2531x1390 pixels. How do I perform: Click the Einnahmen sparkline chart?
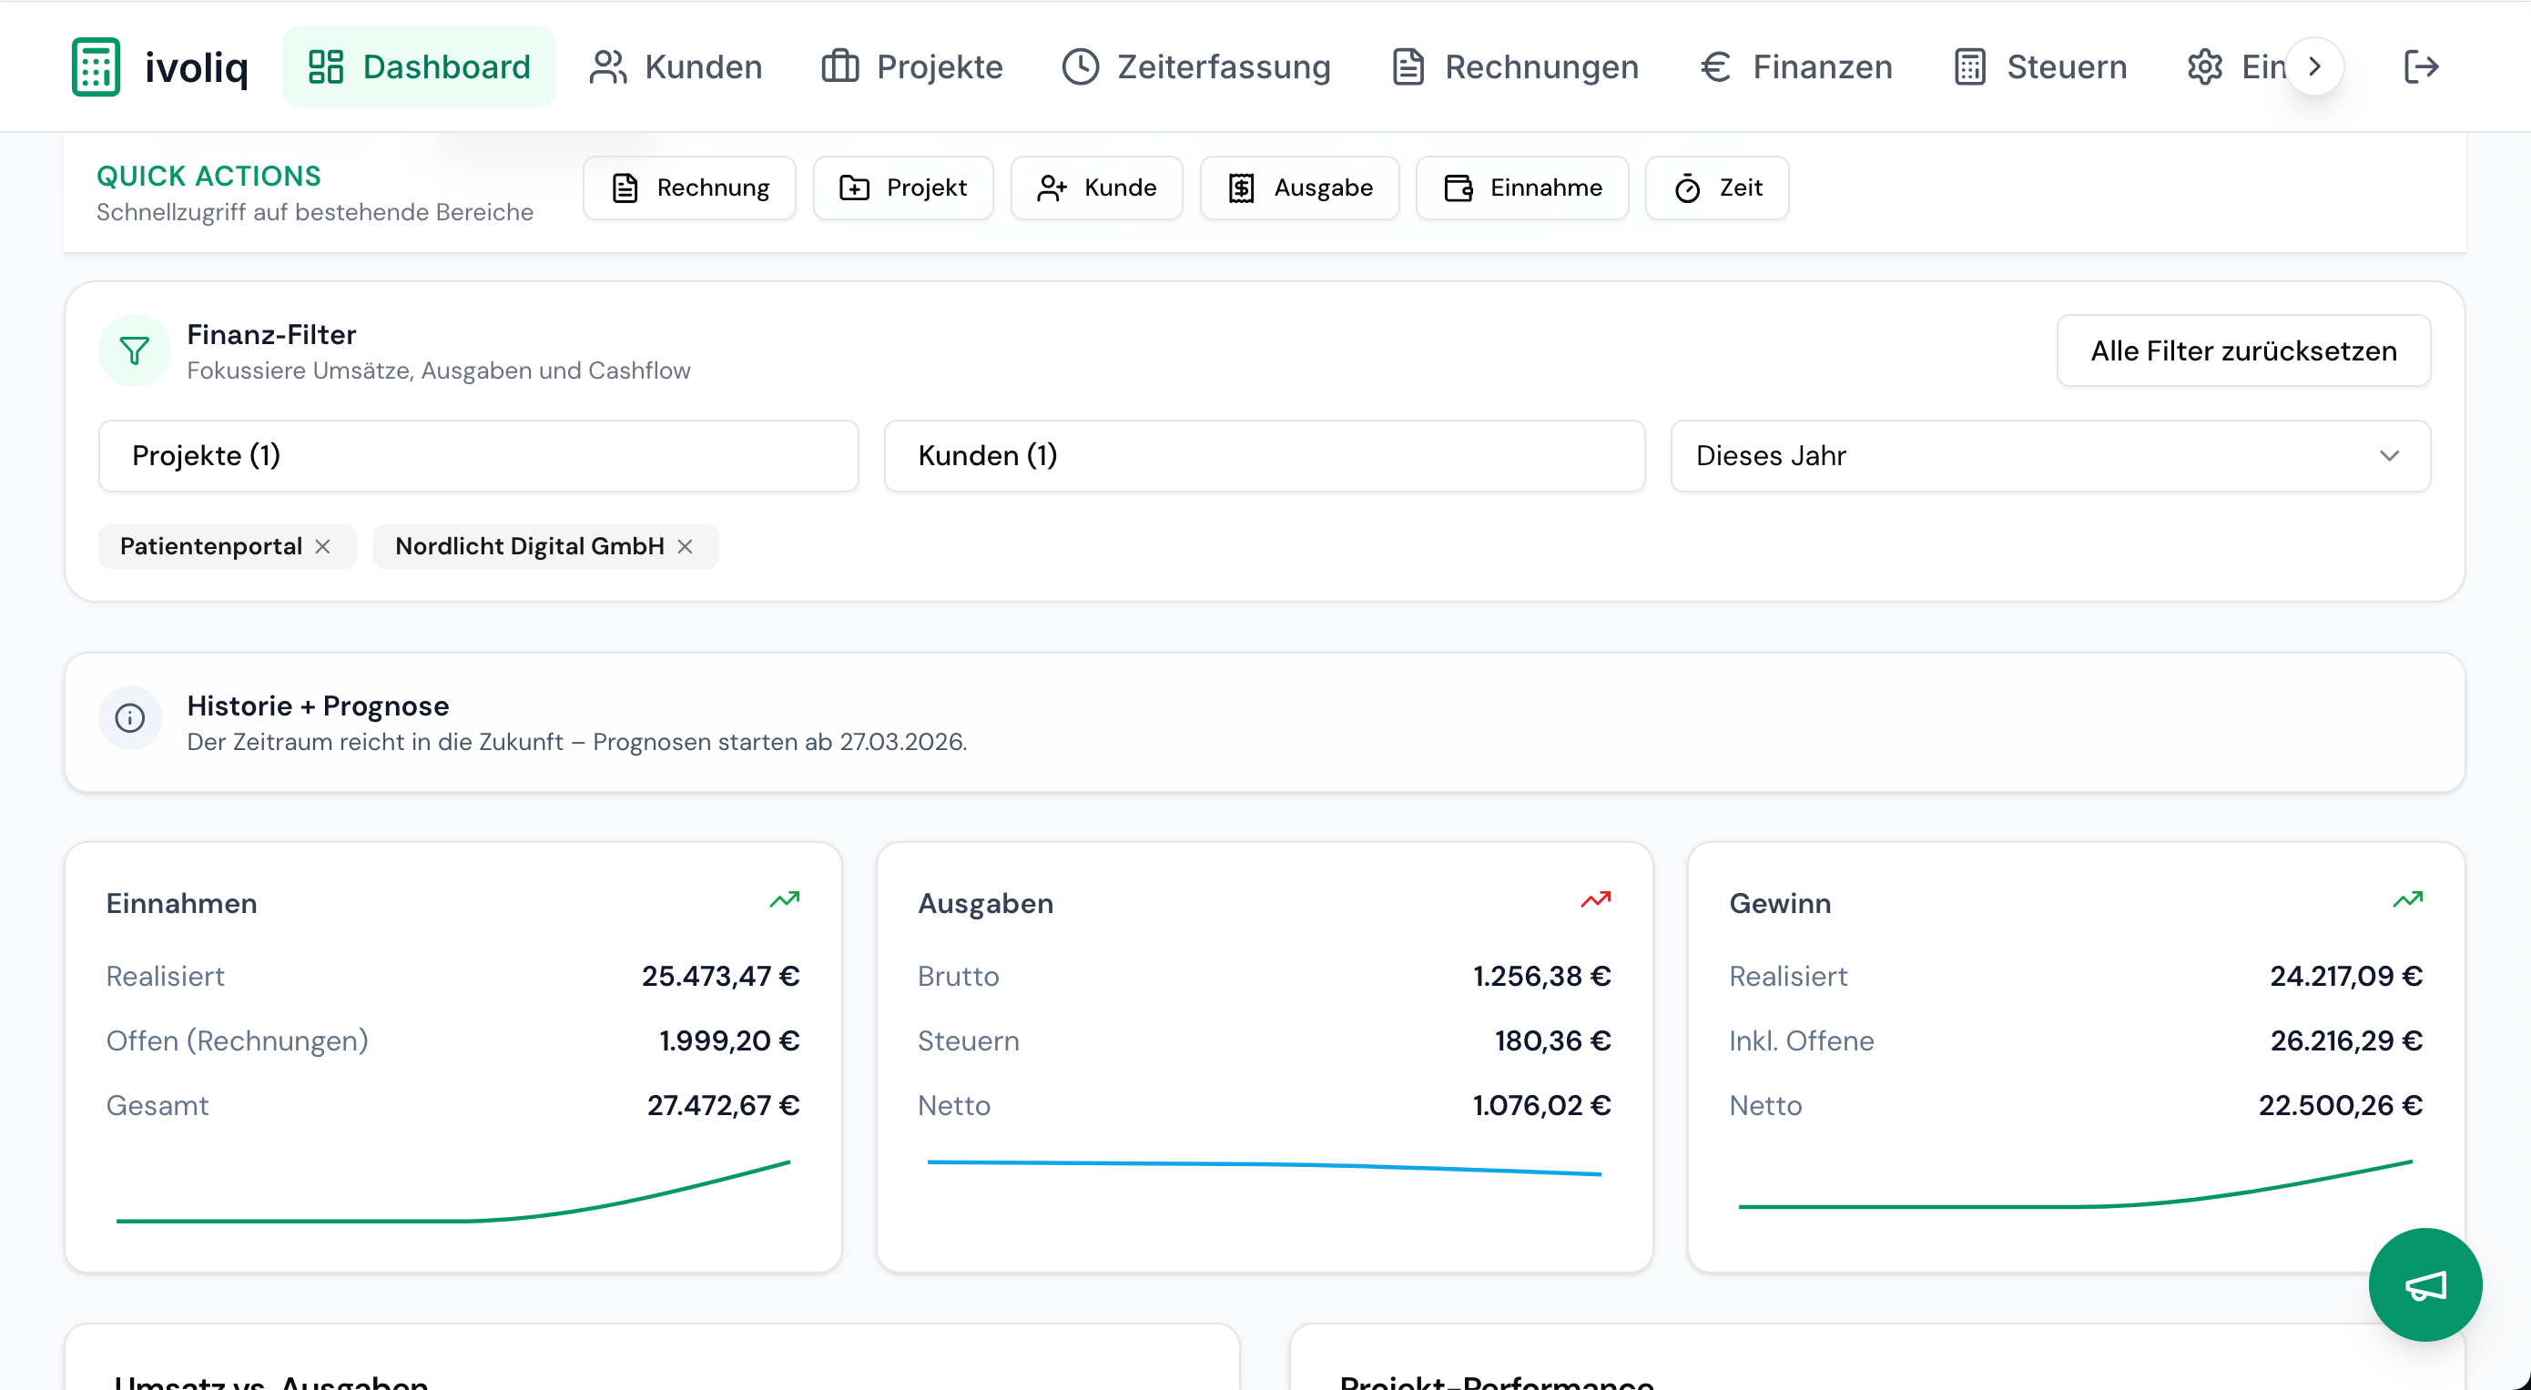pyautogui.click(x=453, y=1193)
